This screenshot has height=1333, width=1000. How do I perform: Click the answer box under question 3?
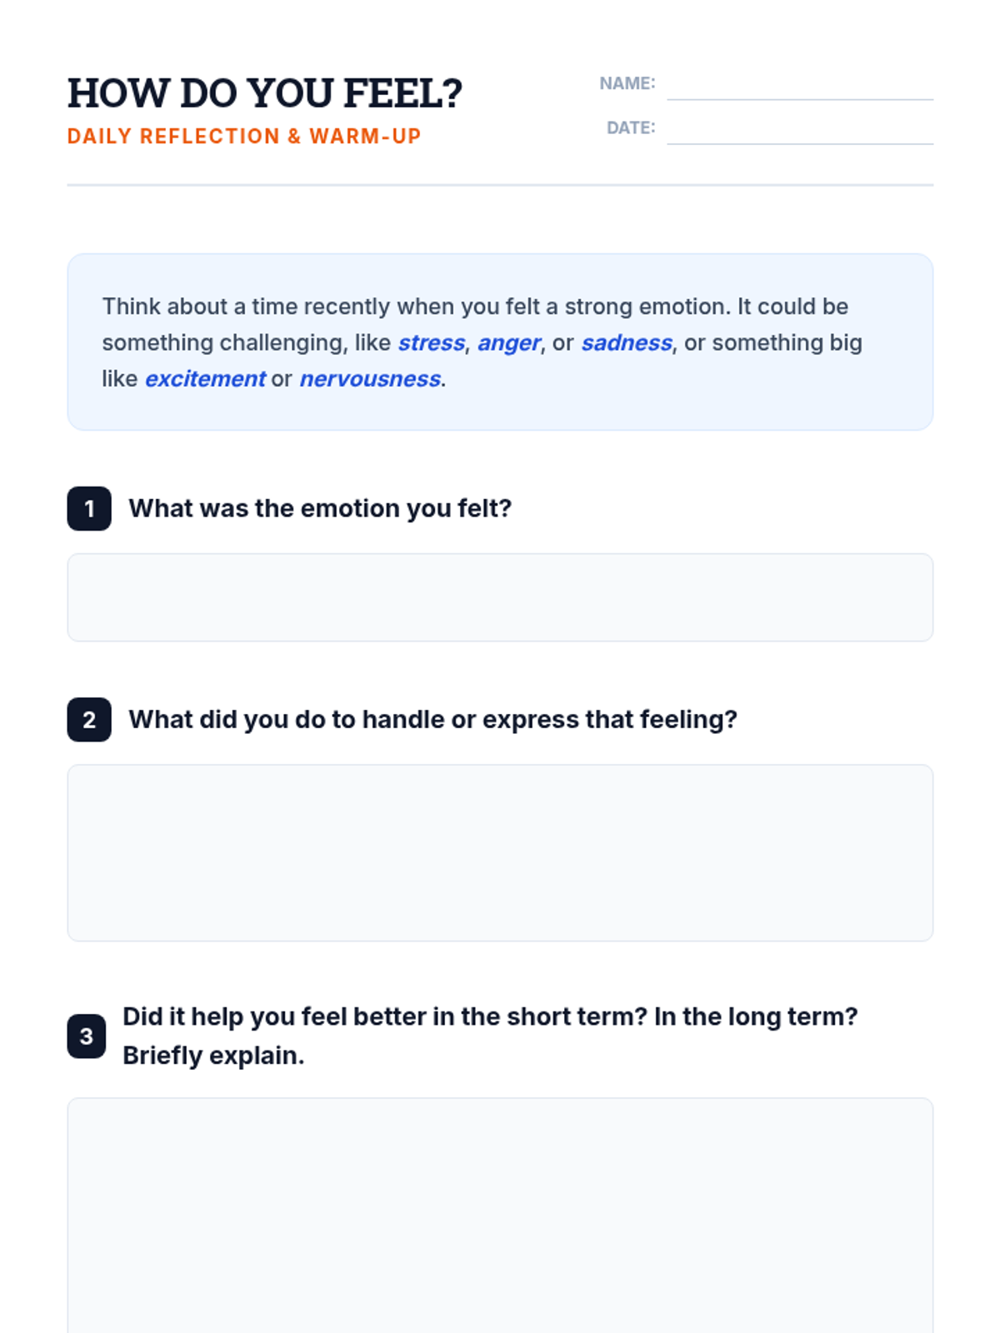(x=500, y=1216)
